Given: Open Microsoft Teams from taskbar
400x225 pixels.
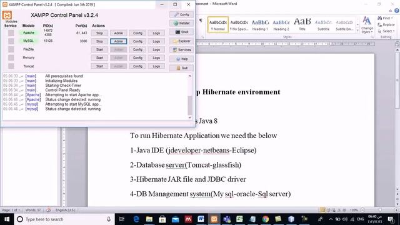Looking at the screenshot, I should (227, 219).
